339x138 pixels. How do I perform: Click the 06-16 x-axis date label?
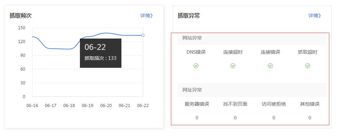pyautogui.click(x=32, y=106)
